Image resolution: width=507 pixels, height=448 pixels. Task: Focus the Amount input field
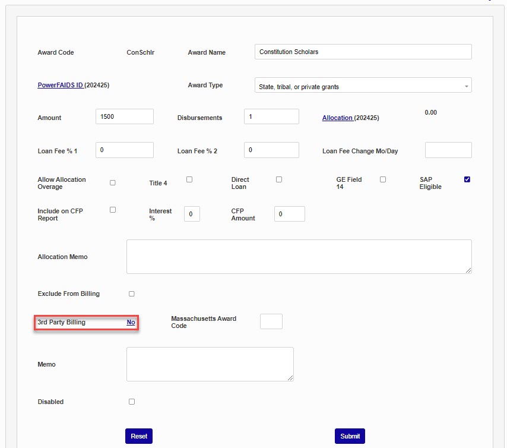click(125, 117)
